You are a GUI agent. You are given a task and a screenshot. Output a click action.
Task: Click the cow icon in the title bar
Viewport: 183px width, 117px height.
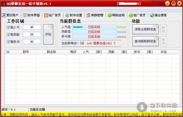point(4,4)
